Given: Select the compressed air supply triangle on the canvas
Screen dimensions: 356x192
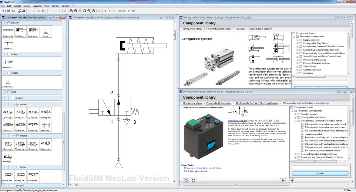Looking at the screenshot, I should (x=118, y=164).
